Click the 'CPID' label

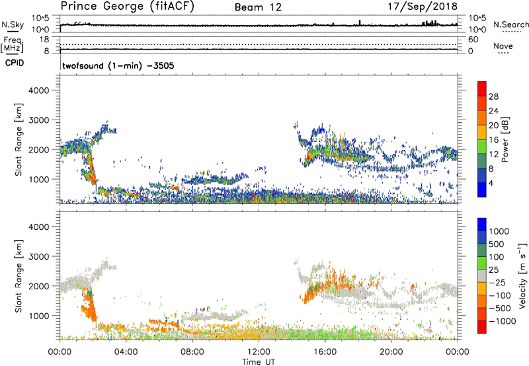(x=15, y=63)
